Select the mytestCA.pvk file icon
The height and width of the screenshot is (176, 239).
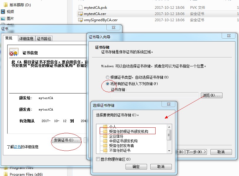click(80, 7)
